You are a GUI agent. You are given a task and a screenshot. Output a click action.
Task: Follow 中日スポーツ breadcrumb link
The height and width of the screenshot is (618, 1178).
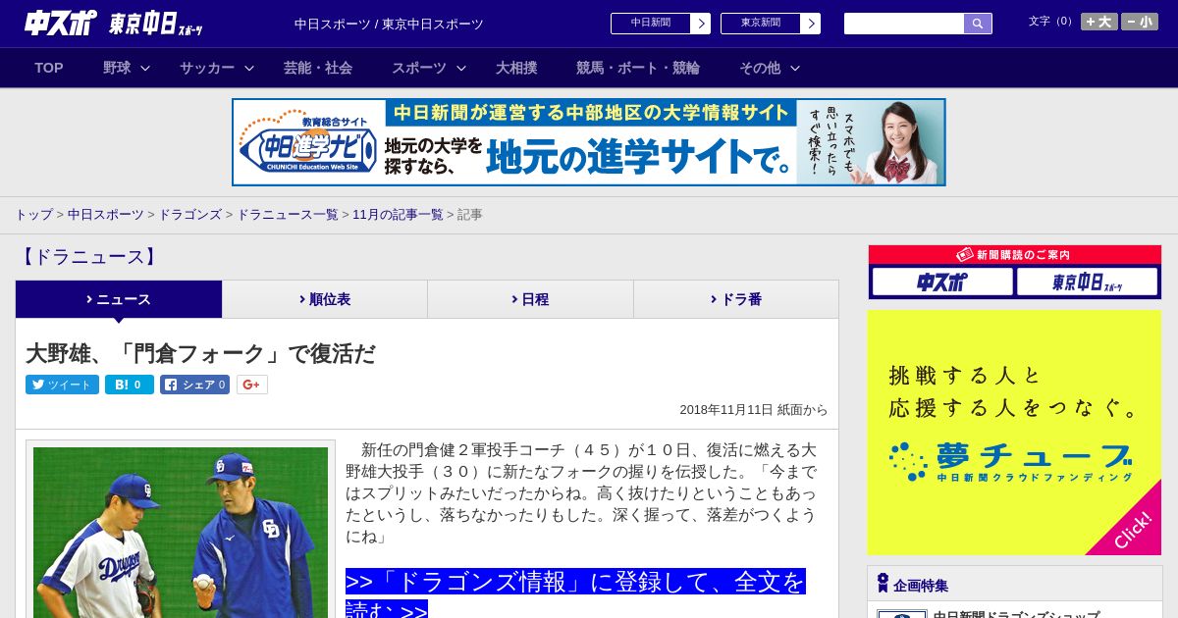coord(106,215)
